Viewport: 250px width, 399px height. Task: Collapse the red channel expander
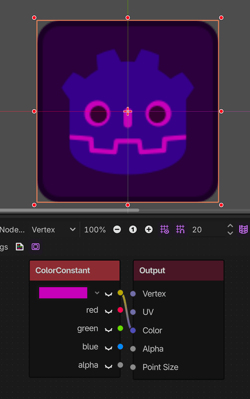[109, 312]
